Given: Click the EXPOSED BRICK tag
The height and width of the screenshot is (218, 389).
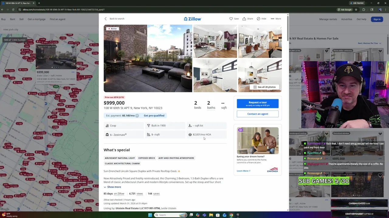Looking at the screenshot, I should tap(146, 158).
